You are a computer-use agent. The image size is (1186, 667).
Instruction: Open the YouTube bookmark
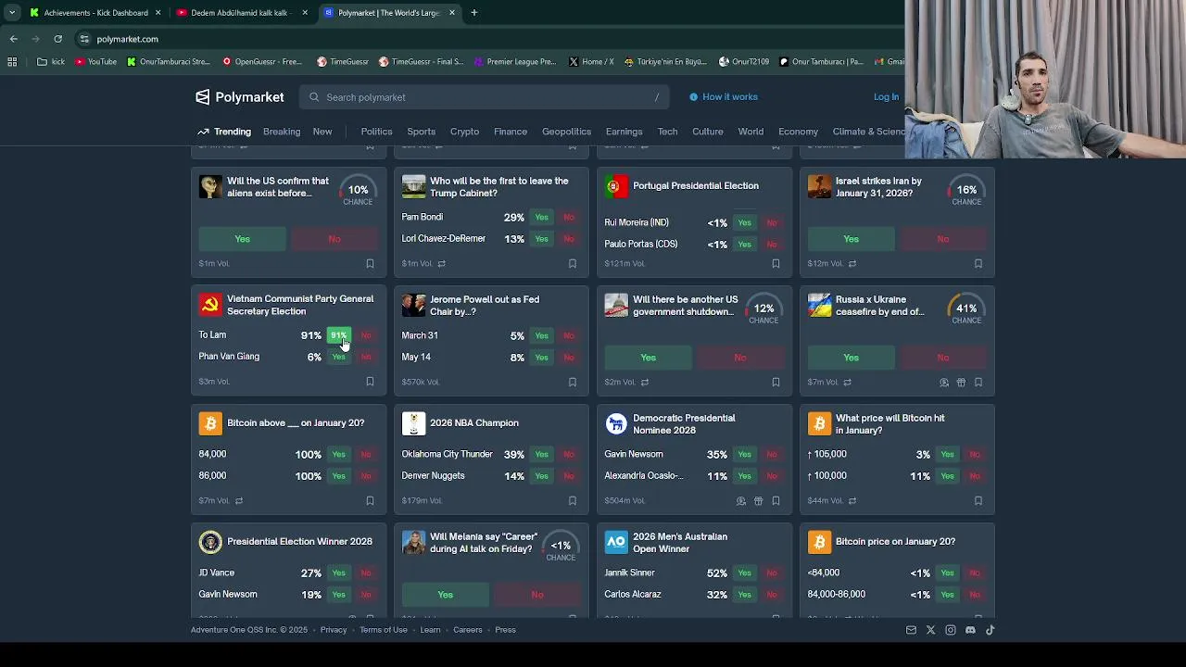tap(95, 62)
